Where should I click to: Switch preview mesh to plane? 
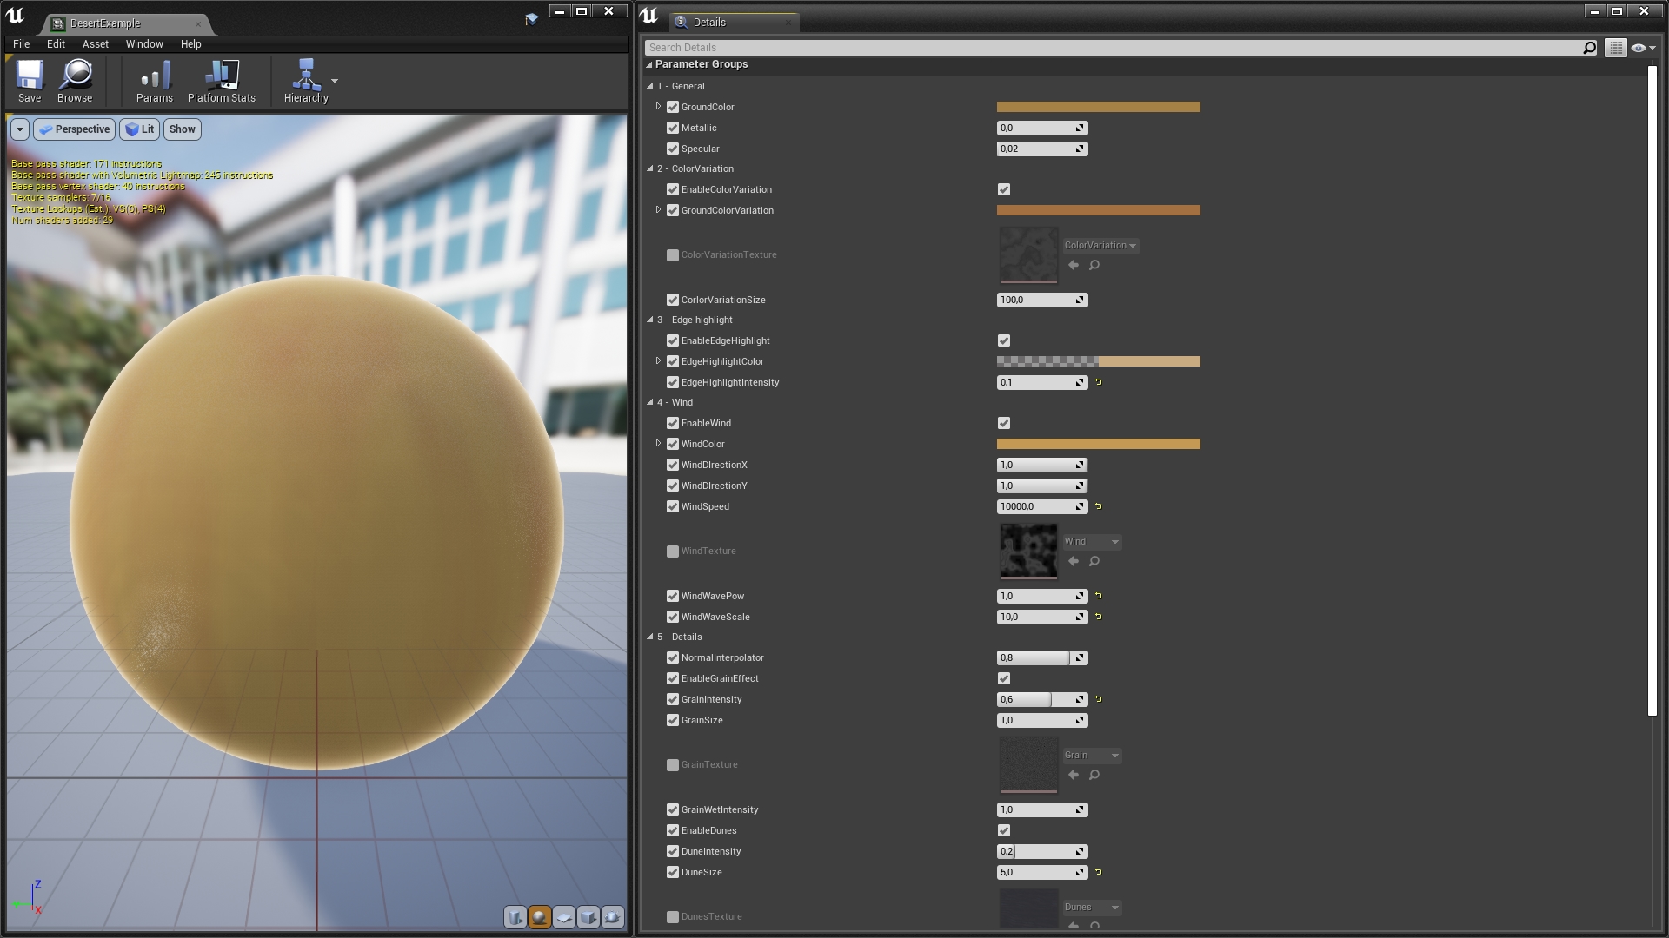tap(564, 917)
